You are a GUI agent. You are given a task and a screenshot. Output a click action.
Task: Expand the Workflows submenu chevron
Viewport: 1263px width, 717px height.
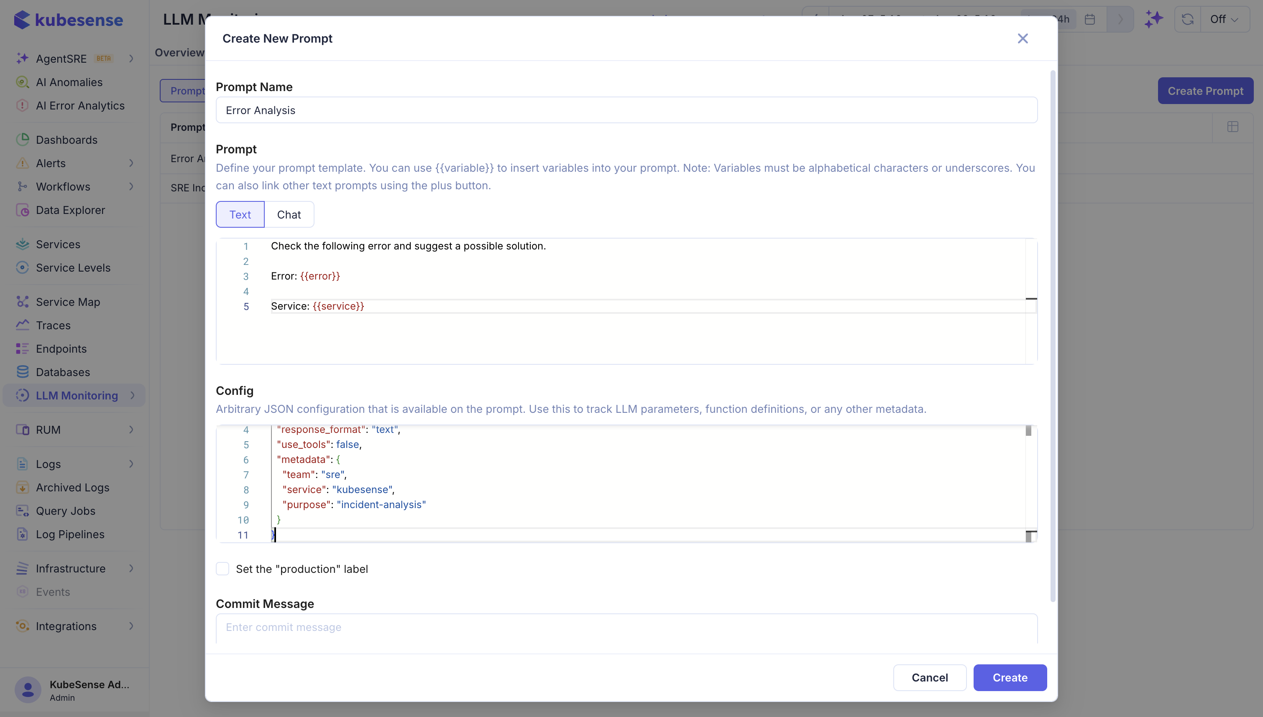click(x=131, y=186)
